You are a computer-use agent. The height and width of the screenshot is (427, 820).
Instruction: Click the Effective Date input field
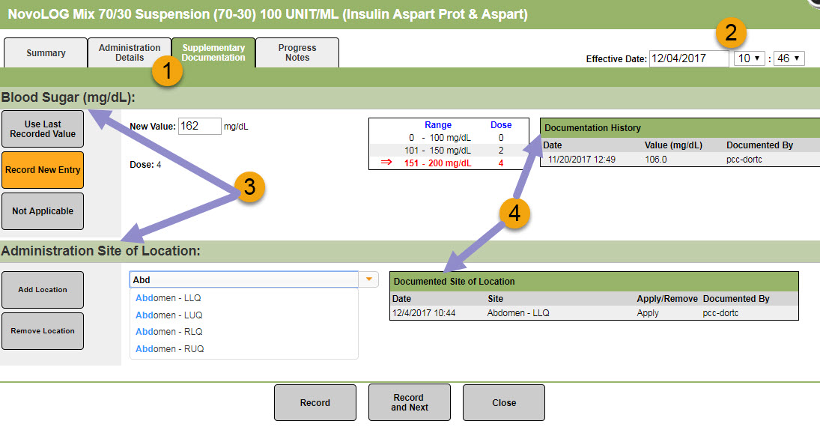tap(689, 58)
